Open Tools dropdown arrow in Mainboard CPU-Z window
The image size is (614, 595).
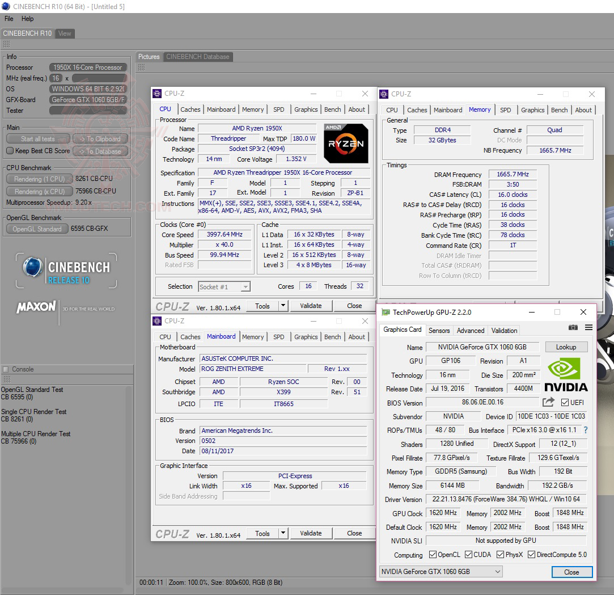pyautogui.click(x=283, y=533)
